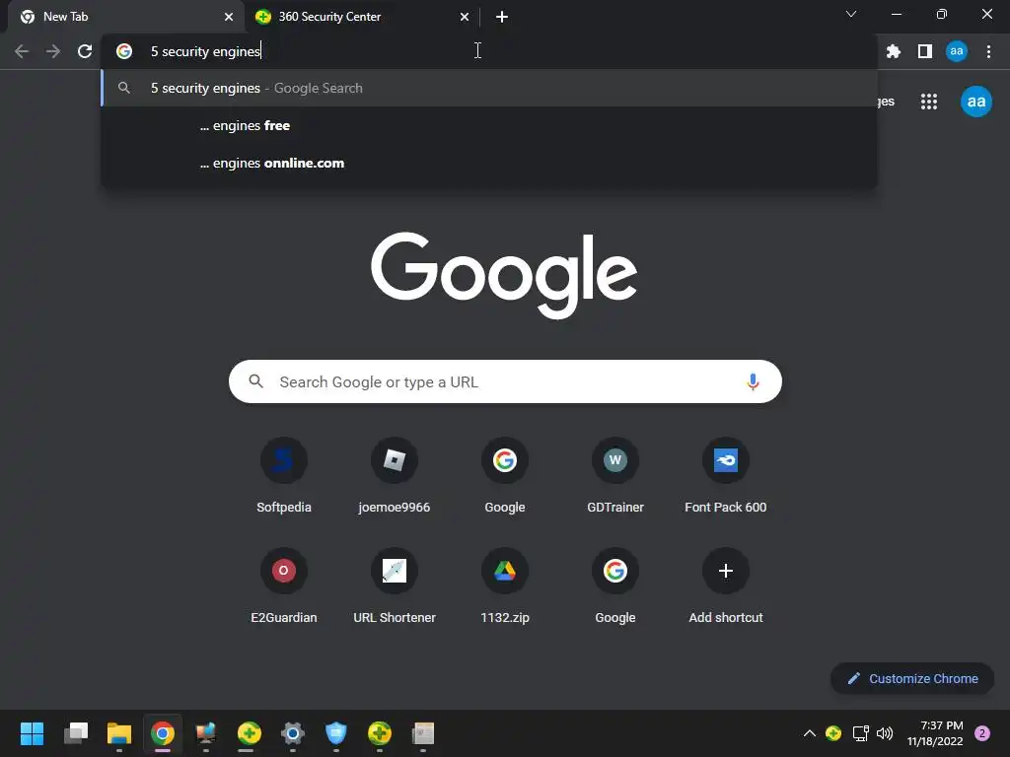This screenshot has height=757, width=1010.
Task: Close the New Tab tab
Action: coord(229,17)
